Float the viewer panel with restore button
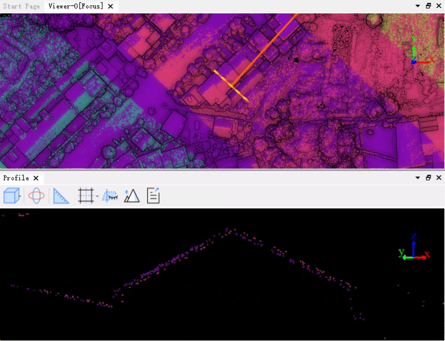 coord(428,6)
